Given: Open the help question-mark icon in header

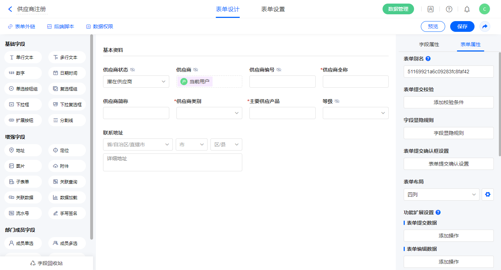Looking at the screenshot, I should (449, 9).
